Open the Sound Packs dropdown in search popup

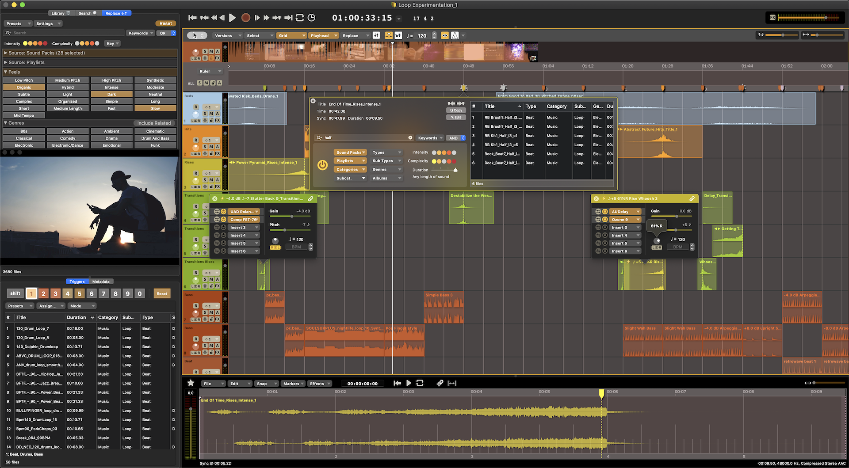(350, 152)
